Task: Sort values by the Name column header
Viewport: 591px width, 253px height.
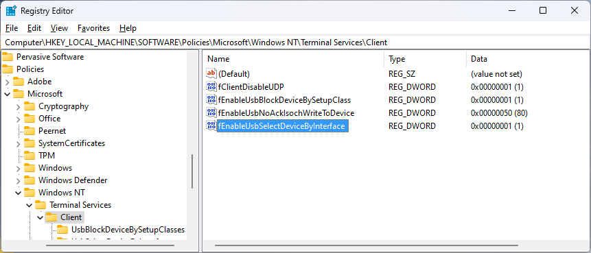Action: coord(294,59)
